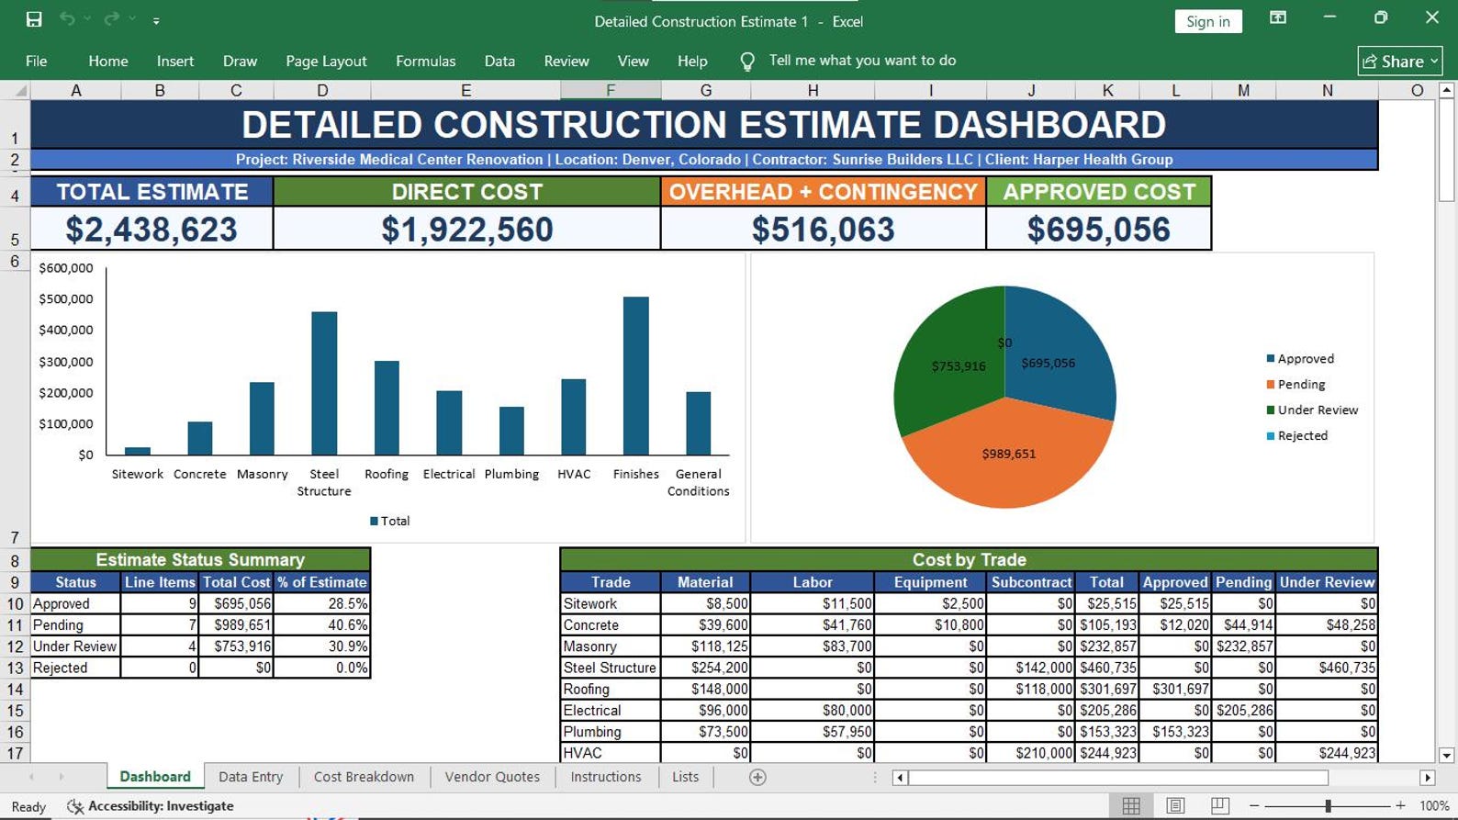Select column F header
The height and width of the screenshot is (820, 1458).
click(x=611, y=90)
